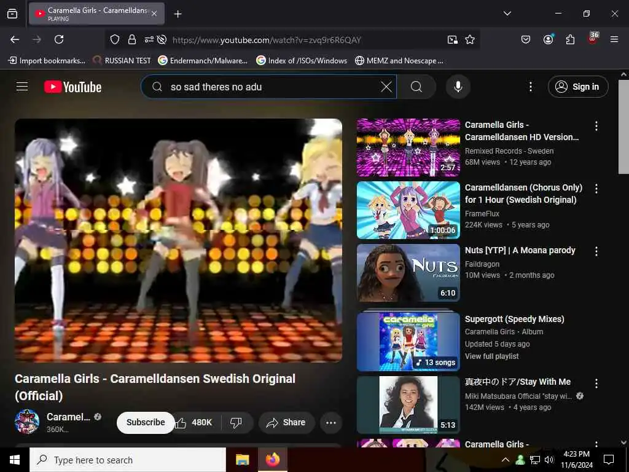Like the video with 480K likes
This screenshot has width=629, height=472.
[193, 422]
